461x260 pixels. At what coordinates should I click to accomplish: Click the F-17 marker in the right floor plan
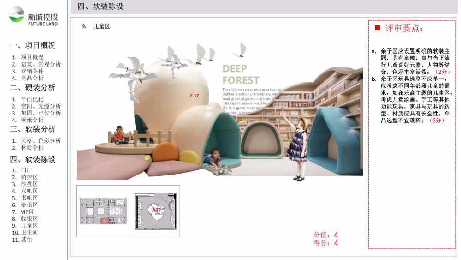coord(157,210)
